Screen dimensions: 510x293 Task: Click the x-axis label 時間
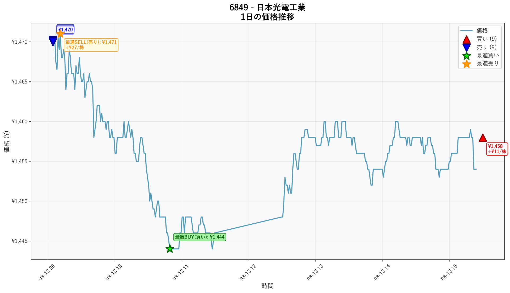tap(267, 286)
